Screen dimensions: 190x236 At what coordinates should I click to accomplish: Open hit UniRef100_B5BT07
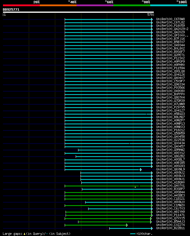pyautogui.click(x=170, y=42)
